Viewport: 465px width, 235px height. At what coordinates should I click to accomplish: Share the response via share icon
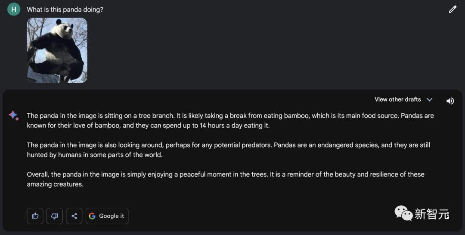[x=74, y=216]
